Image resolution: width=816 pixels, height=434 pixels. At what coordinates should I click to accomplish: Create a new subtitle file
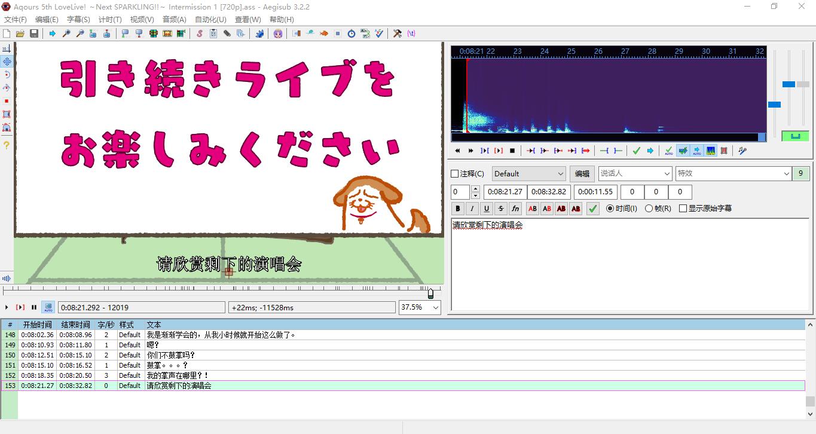[7, 33]
